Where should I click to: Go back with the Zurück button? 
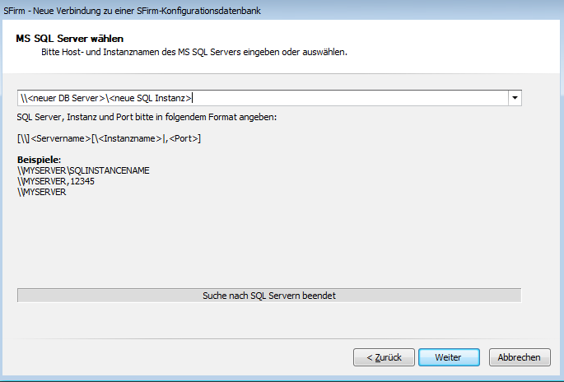click(x=382, y=357)
